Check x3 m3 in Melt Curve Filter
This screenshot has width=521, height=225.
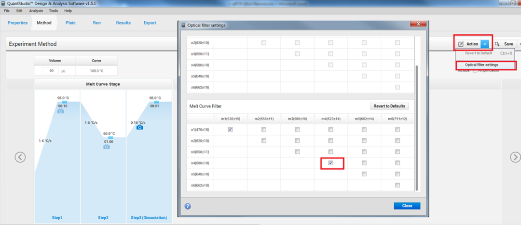coord(297,152)
